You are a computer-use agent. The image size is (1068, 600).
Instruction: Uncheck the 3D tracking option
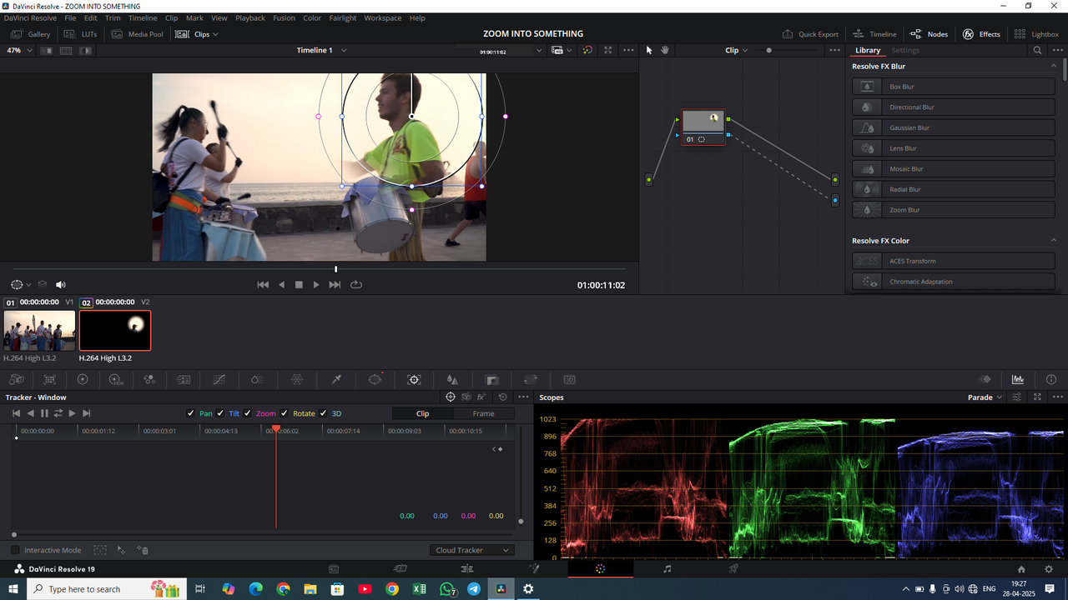323,413
